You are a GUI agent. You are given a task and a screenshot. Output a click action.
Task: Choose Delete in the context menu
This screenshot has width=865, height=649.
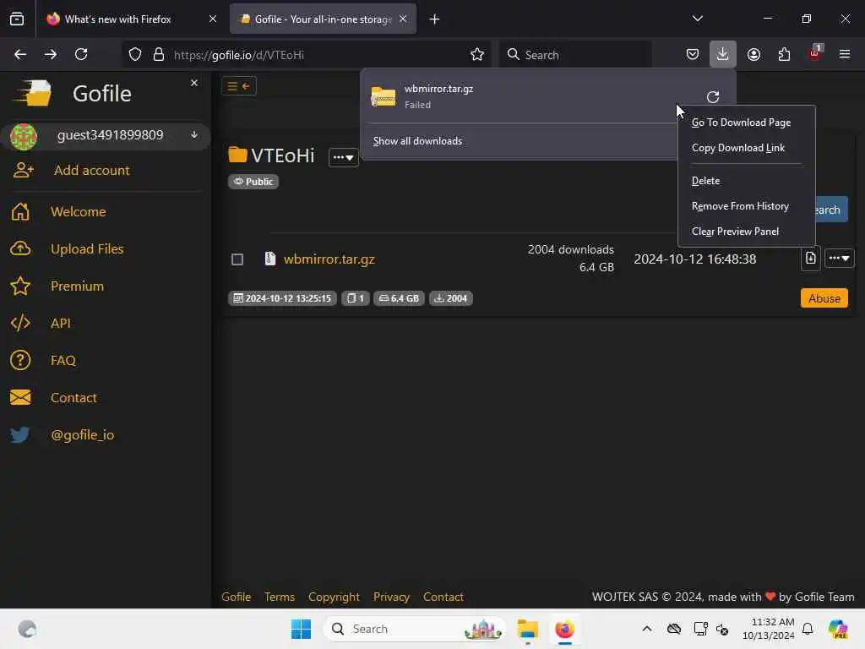click(x=705, y=181)
